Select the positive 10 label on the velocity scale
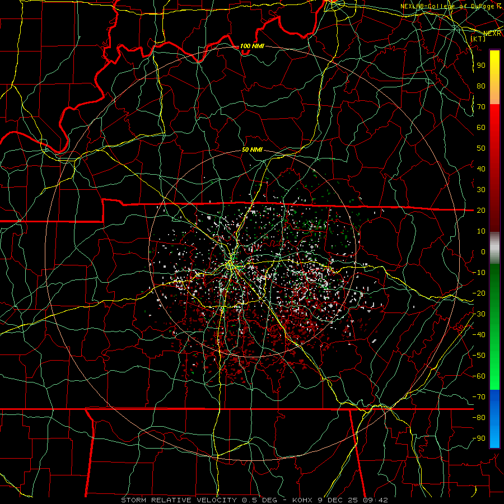This screenshot has height=504, width=504. (x=481, y=231)
